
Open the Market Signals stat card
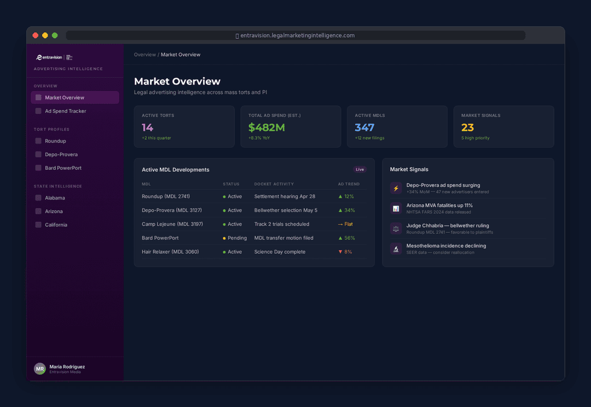tap(503, 127)
